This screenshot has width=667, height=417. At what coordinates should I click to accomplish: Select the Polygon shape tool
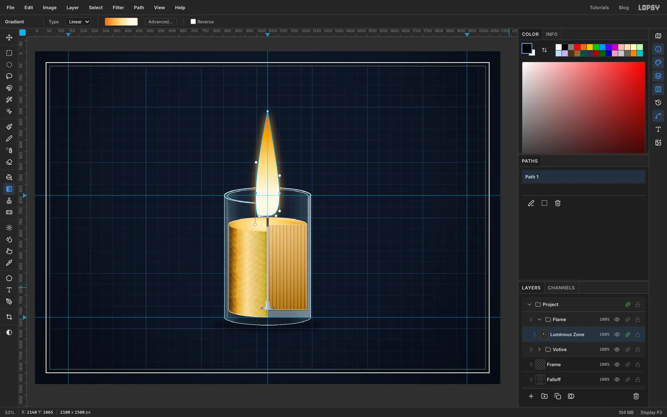coord(9,278)
